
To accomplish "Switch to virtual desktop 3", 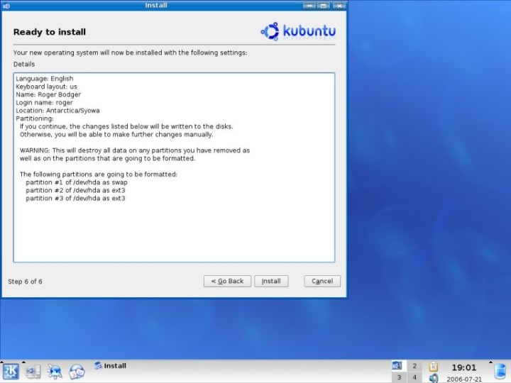I will 398,377.
